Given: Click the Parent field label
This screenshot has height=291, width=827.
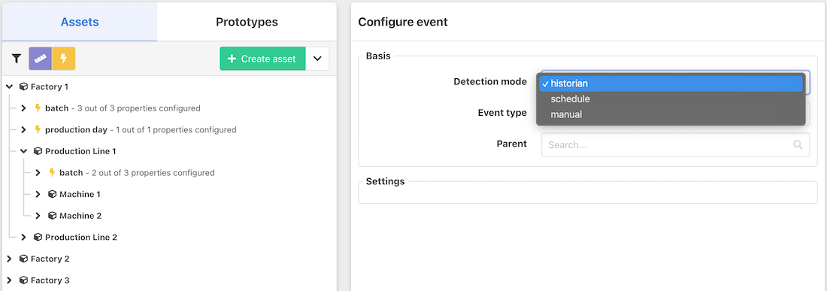Looking at the screenshot, I should tap(511, 144).
